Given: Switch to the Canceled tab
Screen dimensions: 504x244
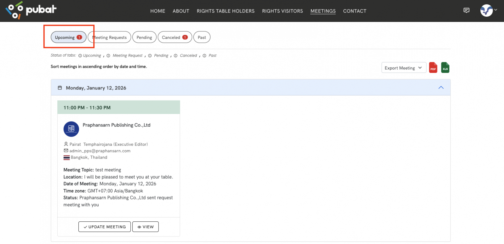Looking at the screenshot, I should tap(175, 37).
